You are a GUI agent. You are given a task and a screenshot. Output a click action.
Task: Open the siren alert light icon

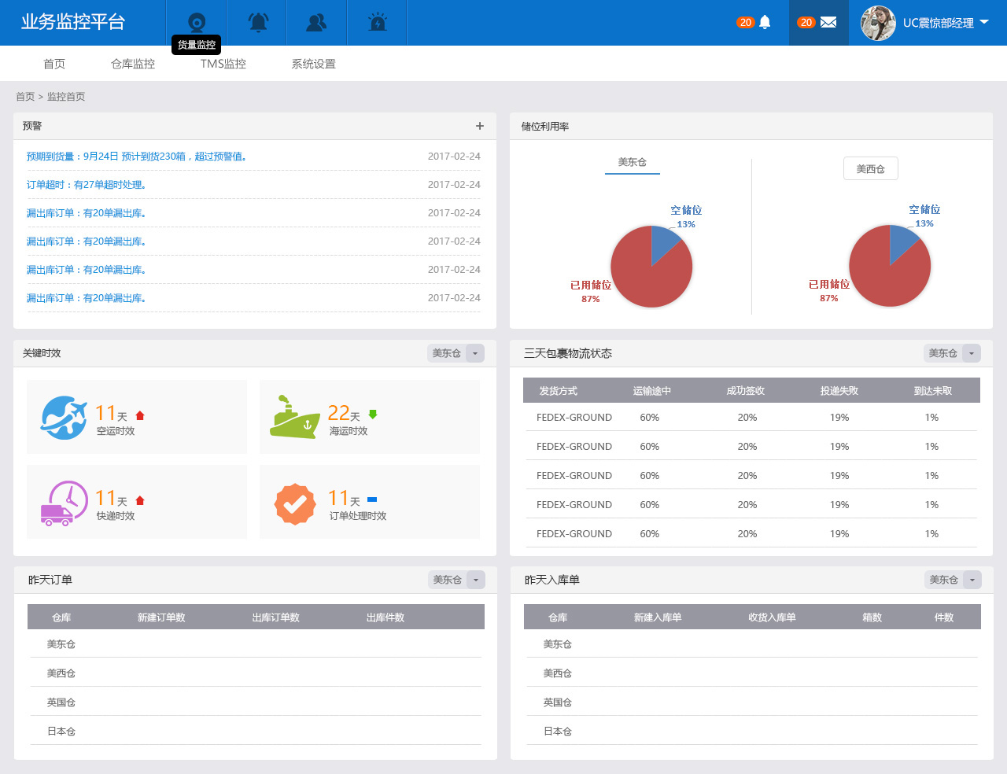(x=378, y=23)
